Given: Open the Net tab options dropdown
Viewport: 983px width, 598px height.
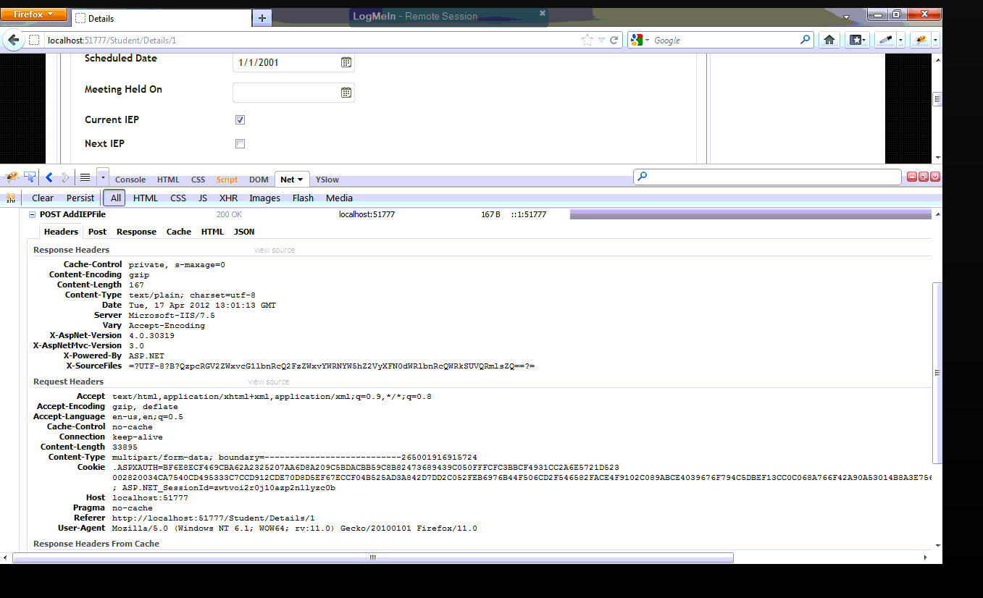Looking at the screenshot, I should pyautogui.click(x=300, y=180).
